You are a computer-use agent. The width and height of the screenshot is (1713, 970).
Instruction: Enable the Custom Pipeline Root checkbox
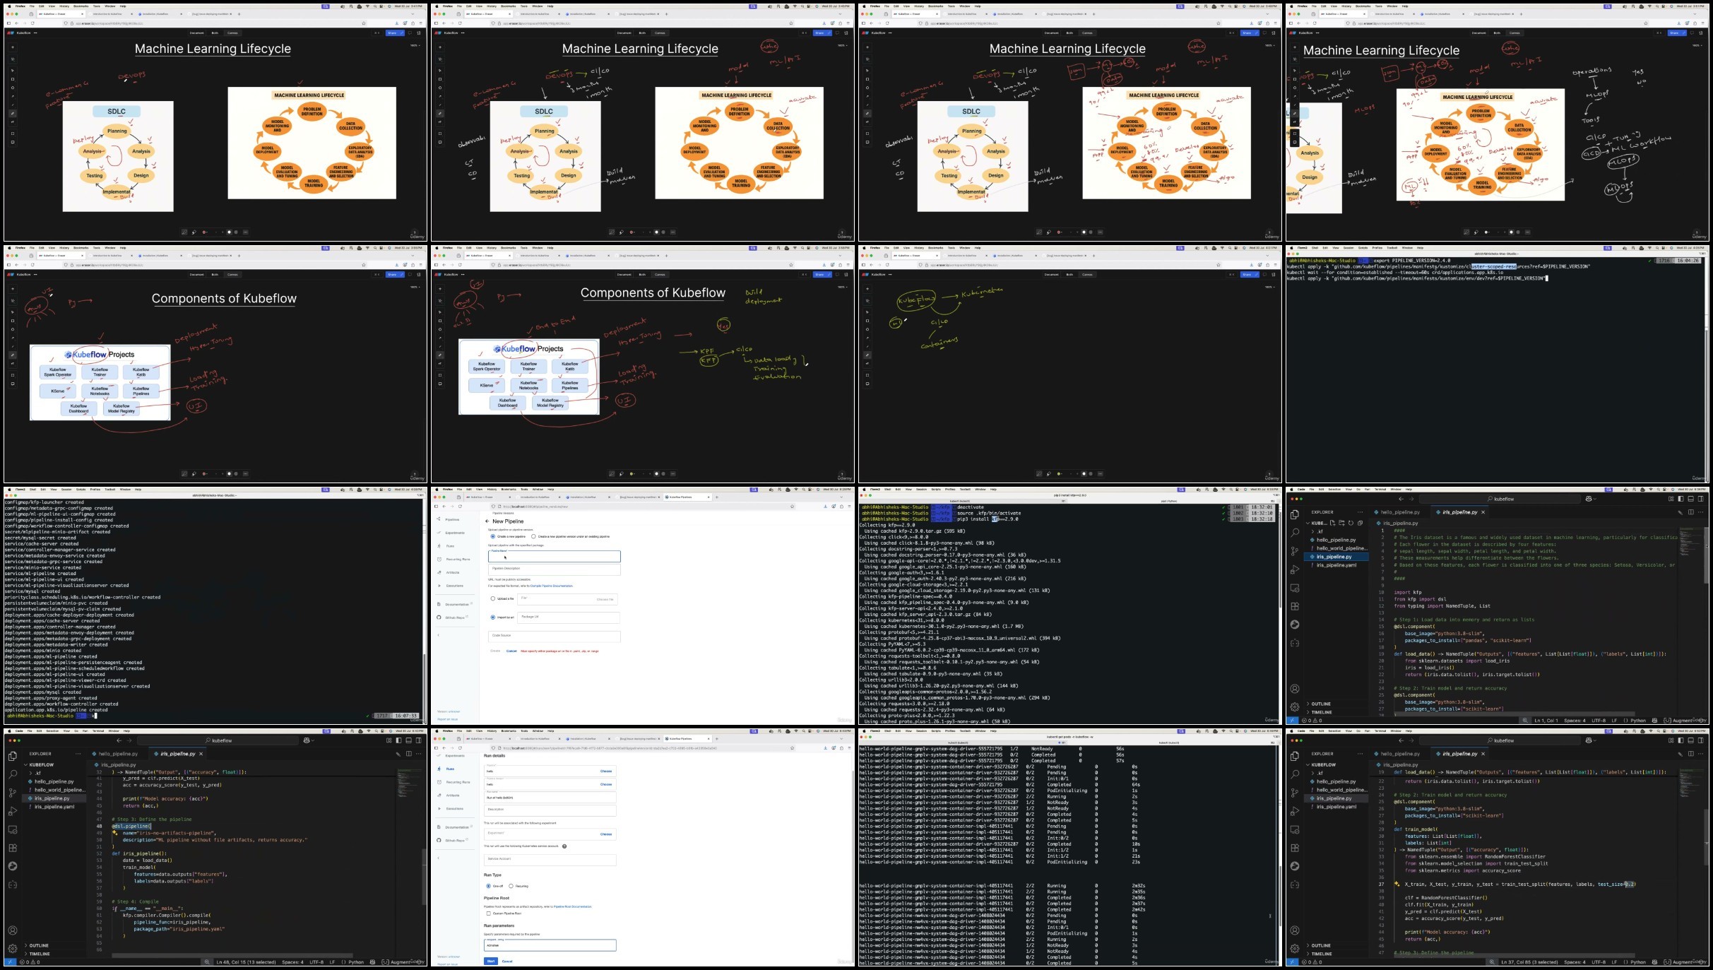pos(488,913)
